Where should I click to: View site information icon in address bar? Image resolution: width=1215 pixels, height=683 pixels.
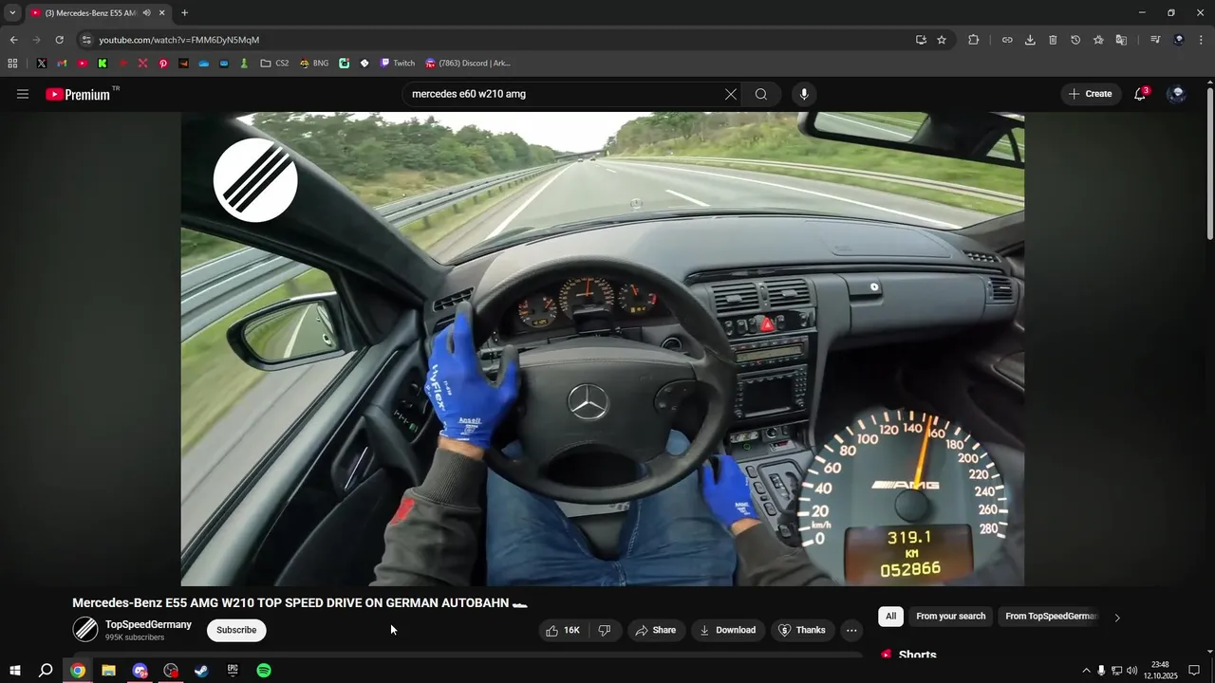pos(86,40)
